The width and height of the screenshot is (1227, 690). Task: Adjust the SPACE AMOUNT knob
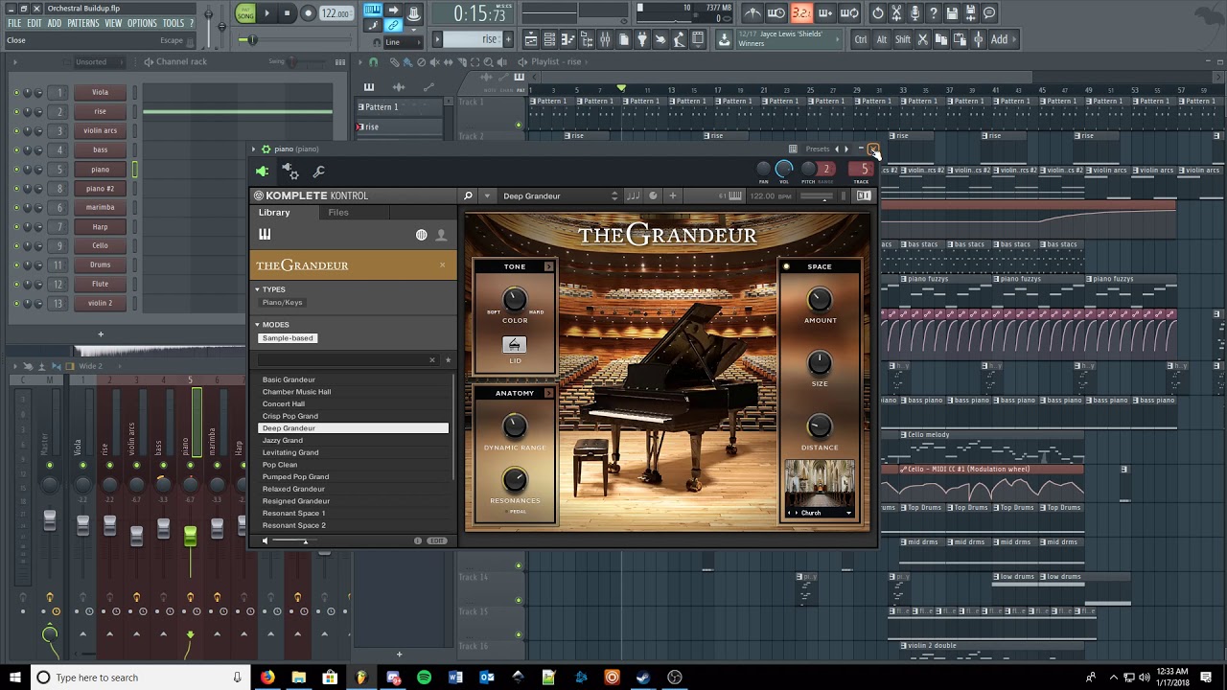click(x=820, y=299)
